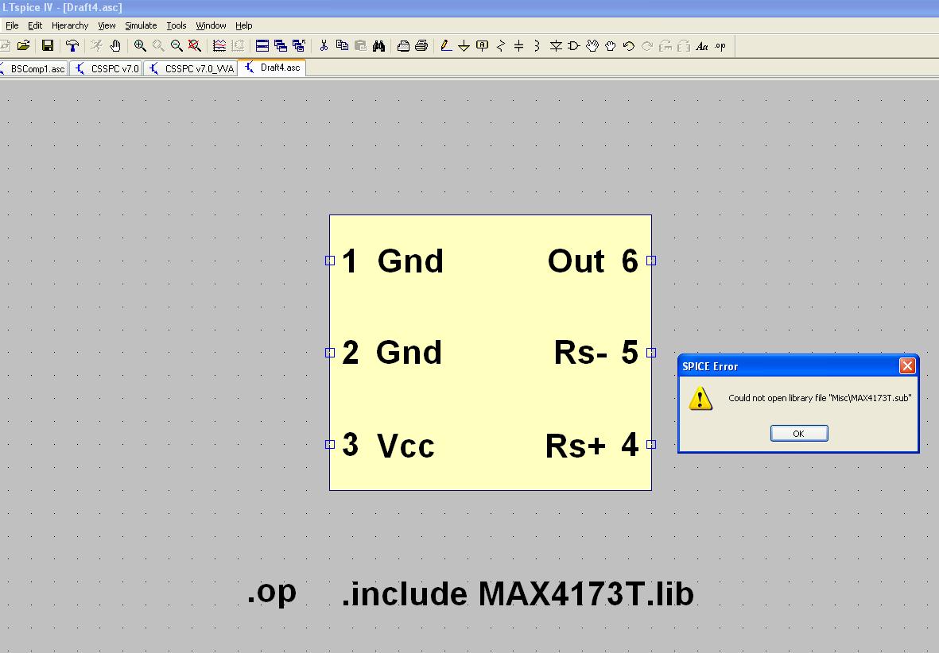
Task: Open the View menu
Action: [107, 25]
